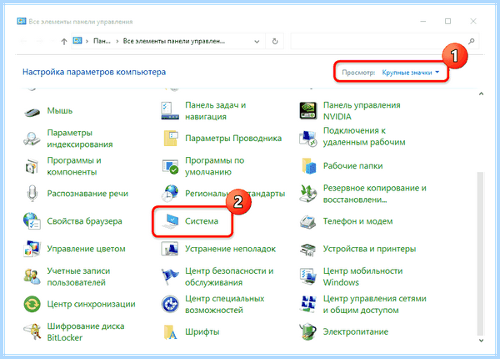Screen dimensions: 500x359
Task: Click Центр безопасности и обслуживания flag icon
Action: pos(170,276)
